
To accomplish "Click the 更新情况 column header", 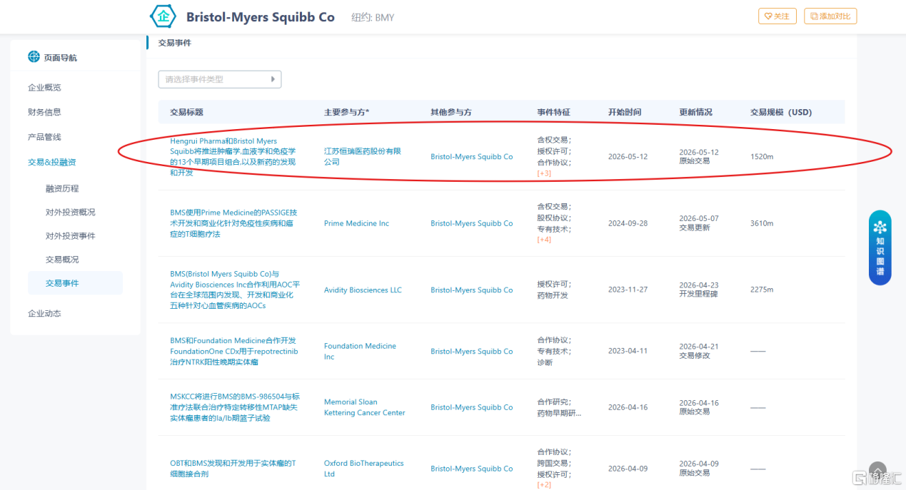I will [x=696, y=112].
